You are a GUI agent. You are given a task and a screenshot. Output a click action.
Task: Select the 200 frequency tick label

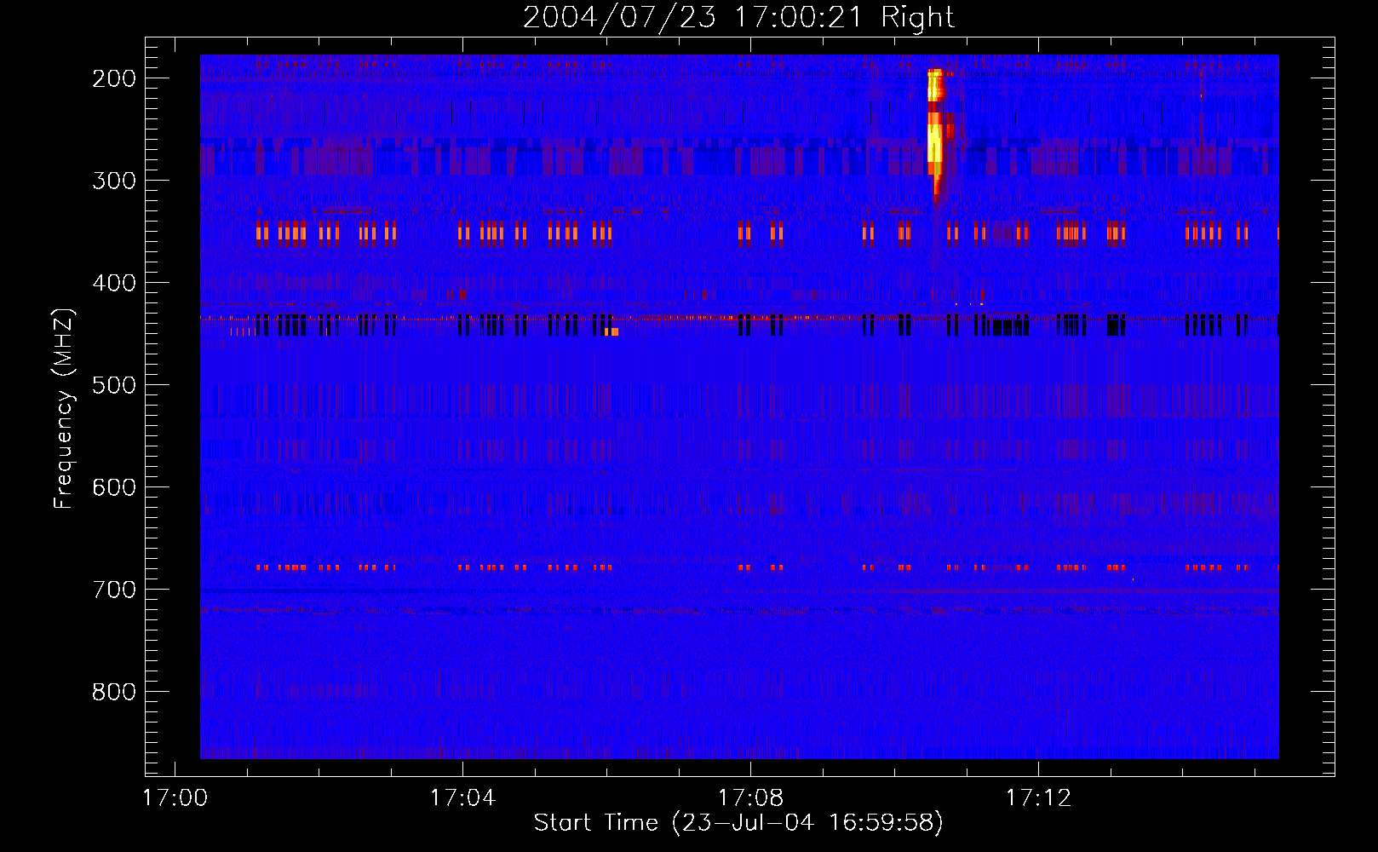[x=114, y=78]
